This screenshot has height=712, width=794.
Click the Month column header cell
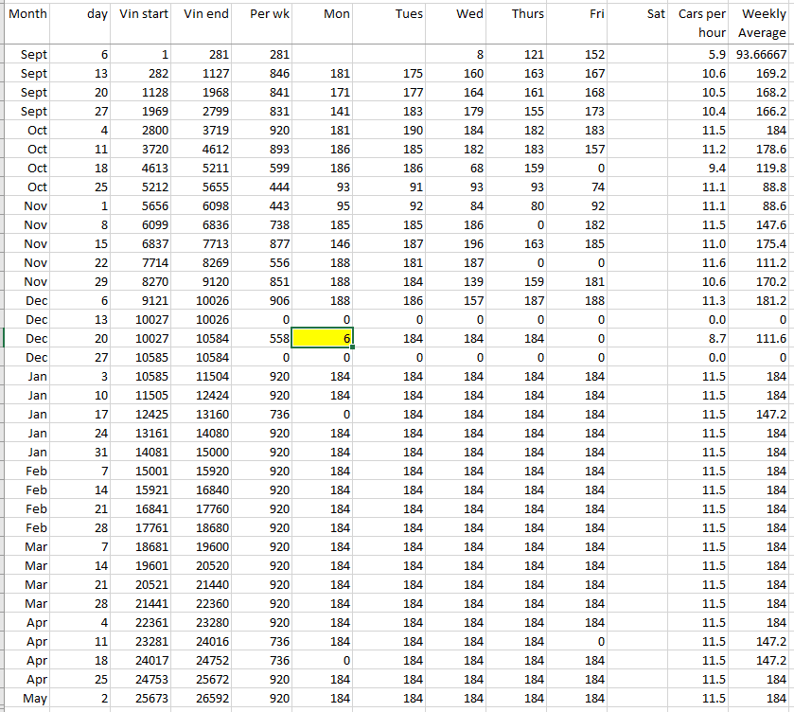[27, 23]
